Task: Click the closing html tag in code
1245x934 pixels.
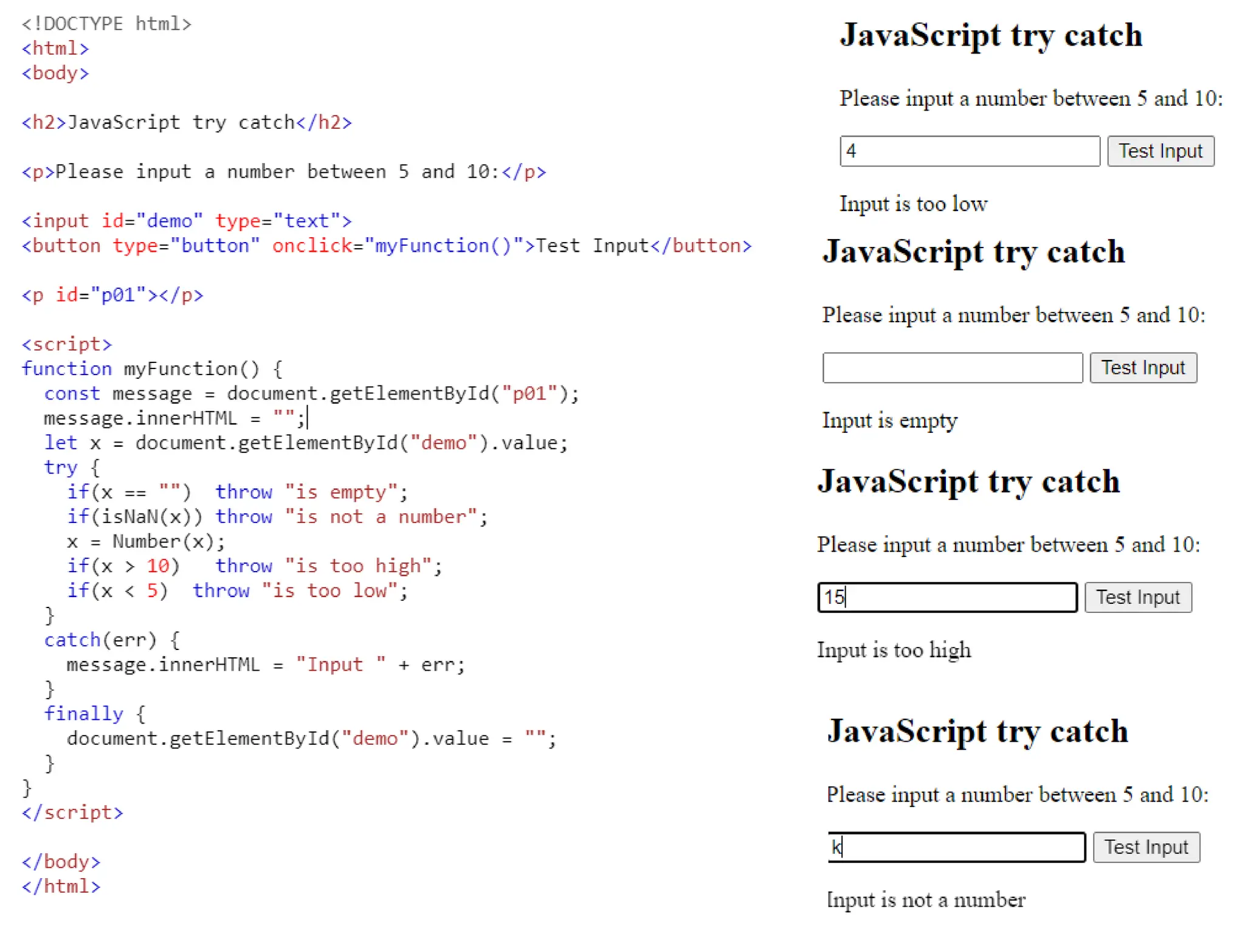Action: (x=61, y=886)
